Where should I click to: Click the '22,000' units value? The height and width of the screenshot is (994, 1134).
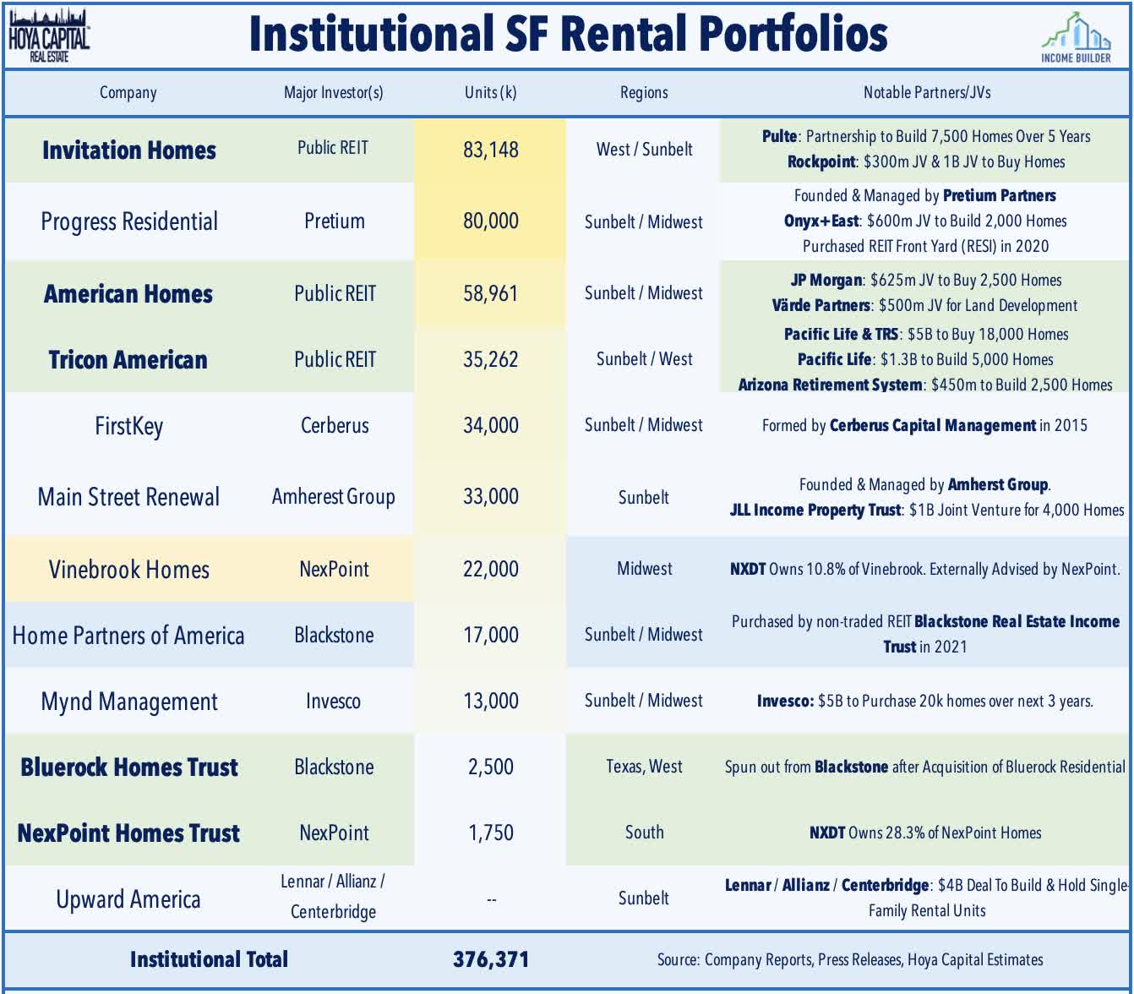[x=491, y=569]
